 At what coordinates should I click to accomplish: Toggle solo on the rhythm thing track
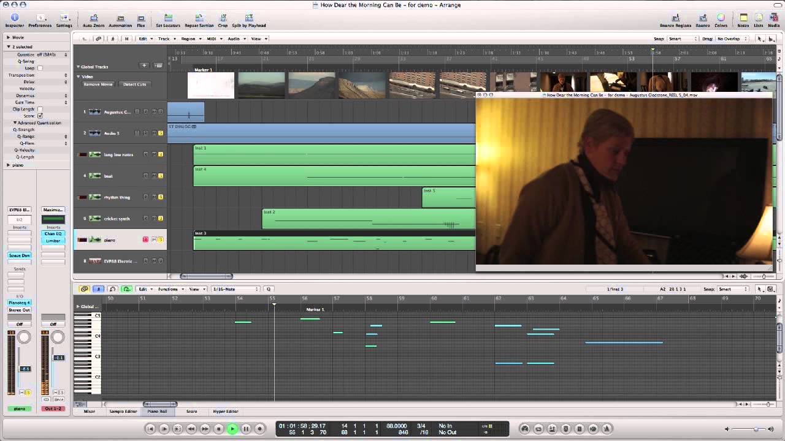pyautogui.click(x=161, y=197)
